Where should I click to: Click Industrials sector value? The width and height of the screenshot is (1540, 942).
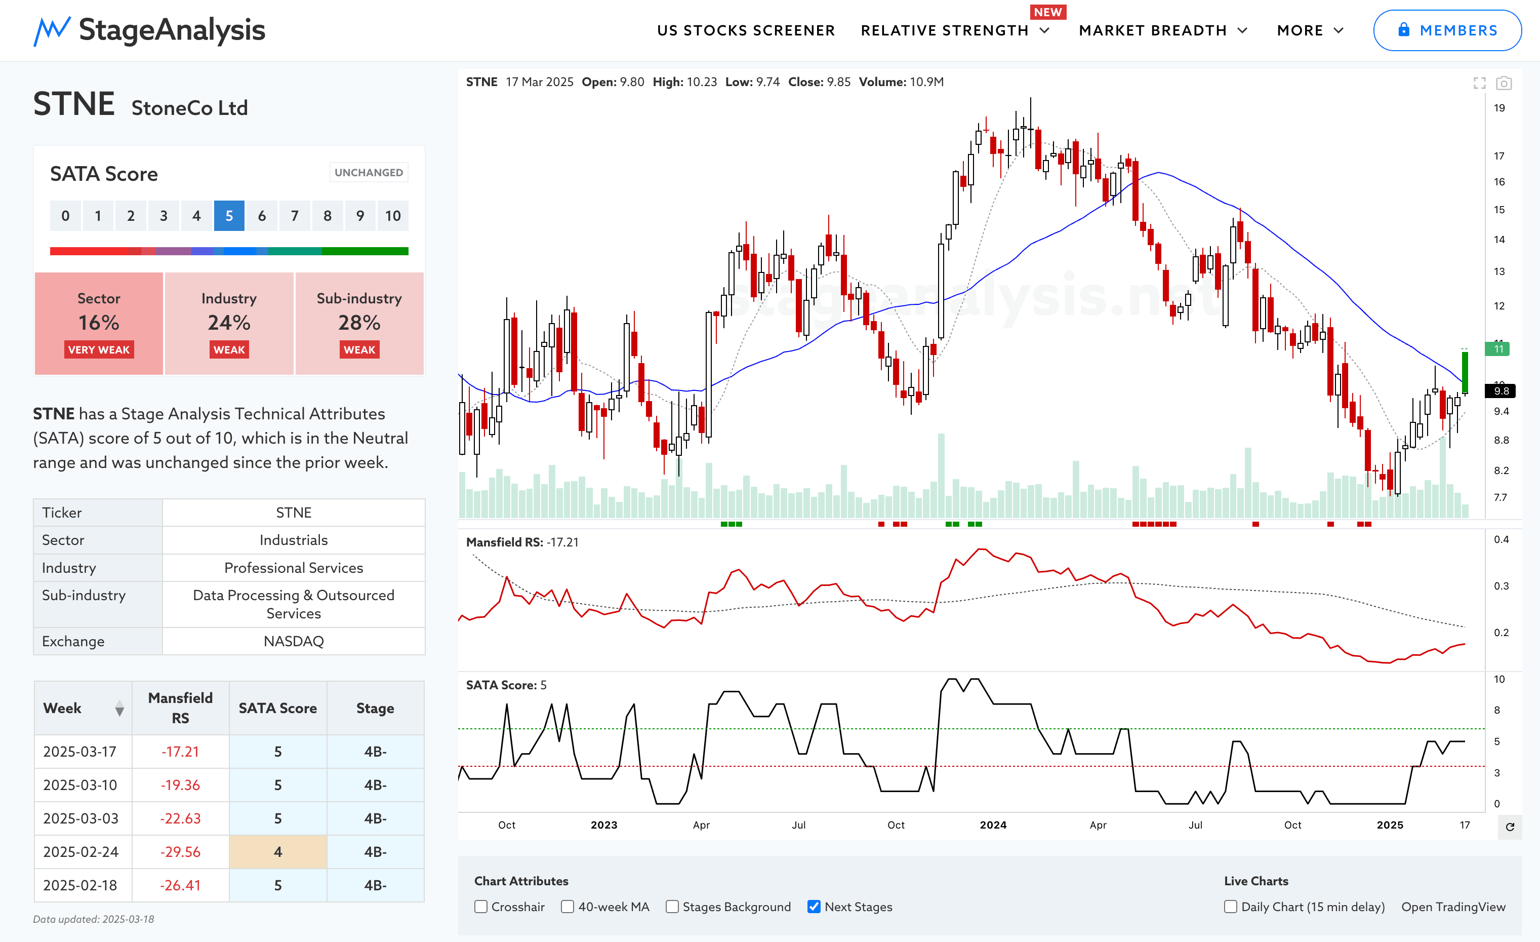(x=293, y=540)
